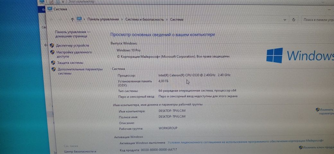Focus the Поиск в панели управления field
334x154 pixels.
pyautogui.click(x=318, y=20)
